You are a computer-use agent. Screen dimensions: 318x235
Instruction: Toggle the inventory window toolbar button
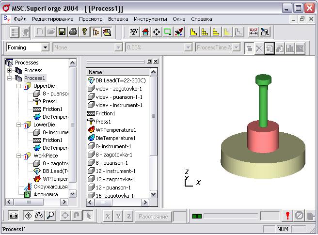[107, 32]
